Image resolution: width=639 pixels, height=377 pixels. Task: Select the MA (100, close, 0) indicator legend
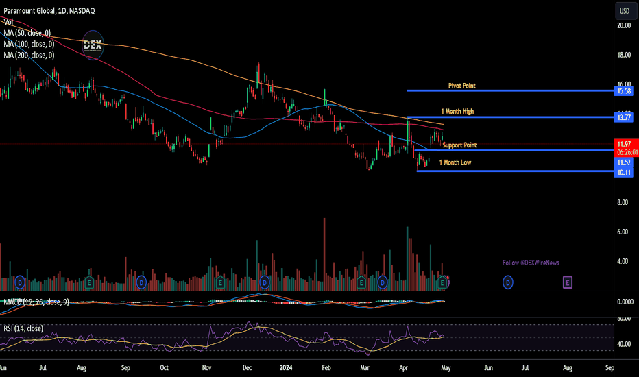(29, 44)
